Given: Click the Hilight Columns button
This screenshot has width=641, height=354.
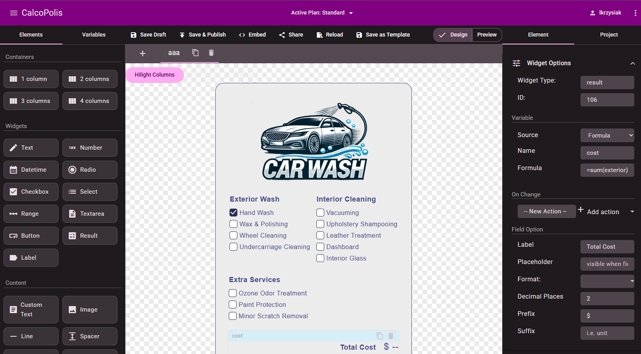Looking at the screenshot, I should [x=154, y=75].
